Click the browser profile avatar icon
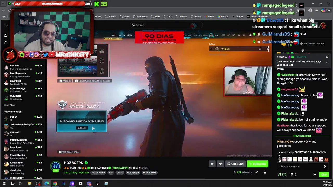This screenshot has height=187, width=333. [310, 10]
